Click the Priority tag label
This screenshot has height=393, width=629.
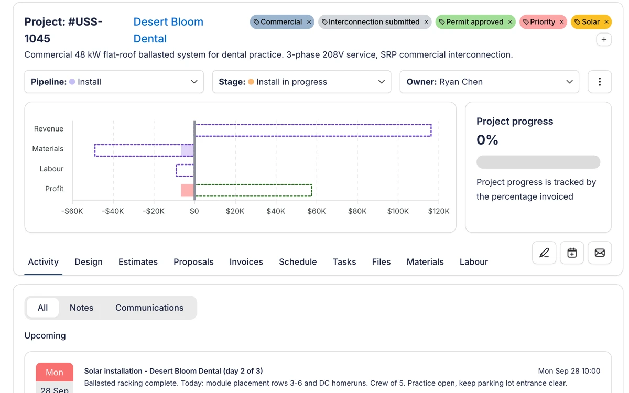(543, 22)
